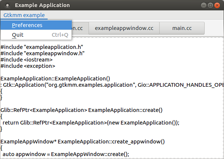Click the 'return Glib::RefPtr' statement line

click(91, 123)
